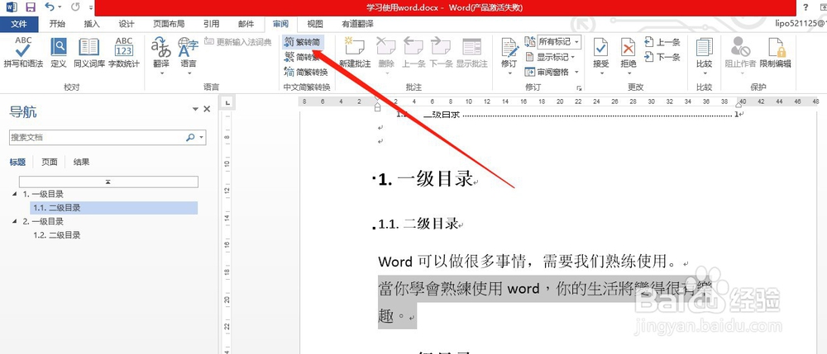Toggle the 审阅窗格 reviewing pane
Screen dimensions: 827x354
click(547, 72)
